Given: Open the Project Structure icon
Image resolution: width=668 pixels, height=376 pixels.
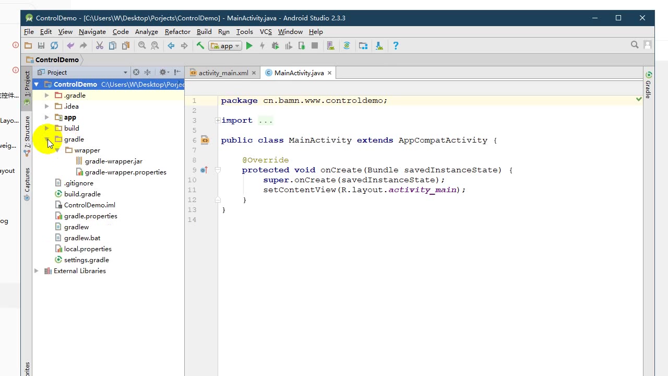Looking at the screenshot, I should point(363,46).
